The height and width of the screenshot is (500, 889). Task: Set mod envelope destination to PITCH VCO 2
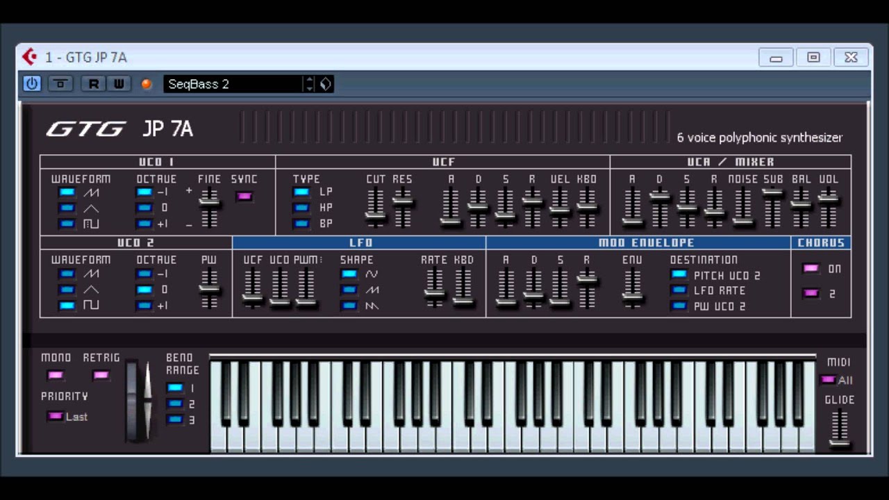[x=679, y=275]
